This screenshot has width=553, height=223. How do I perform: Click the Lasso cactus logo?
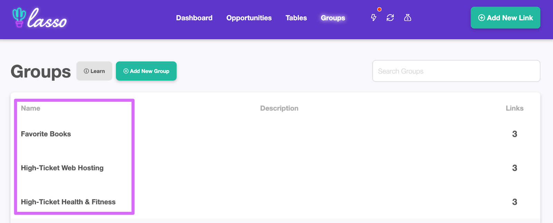point(39,18)
